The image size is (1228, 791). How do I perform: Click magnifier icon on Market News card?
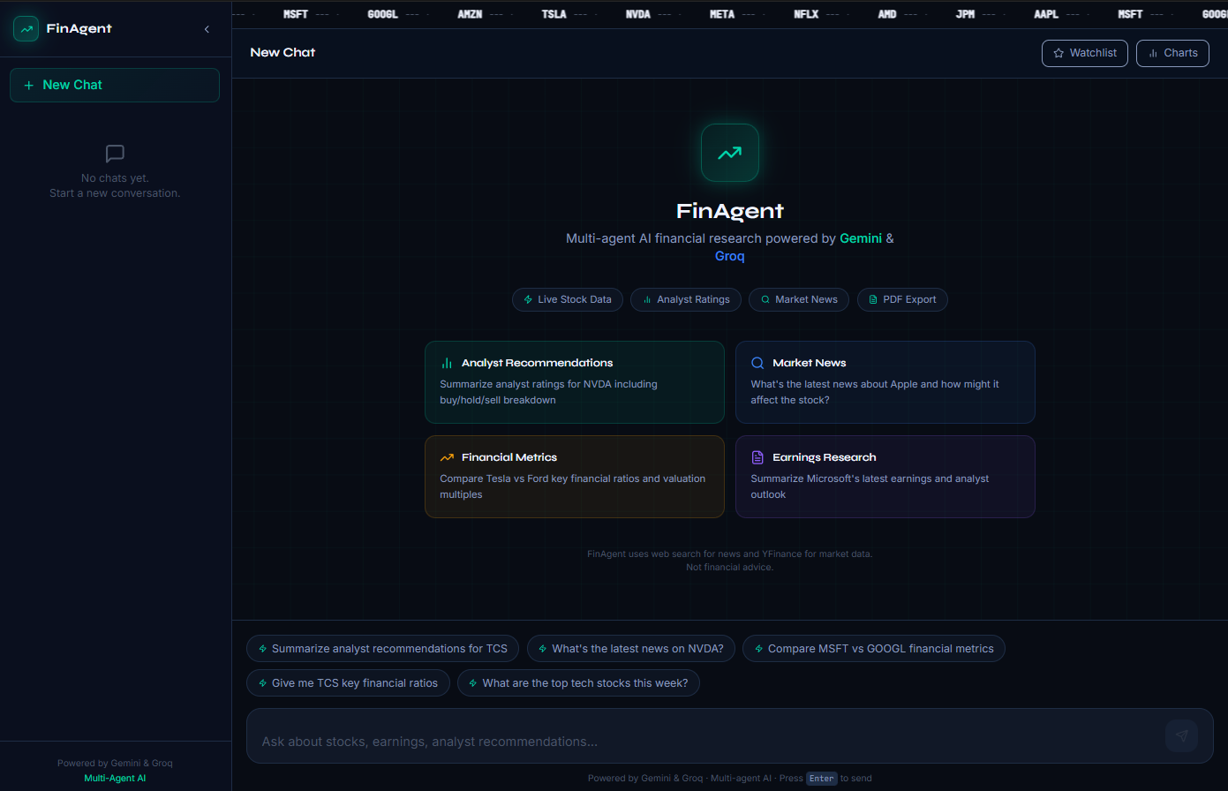point(757,363)
